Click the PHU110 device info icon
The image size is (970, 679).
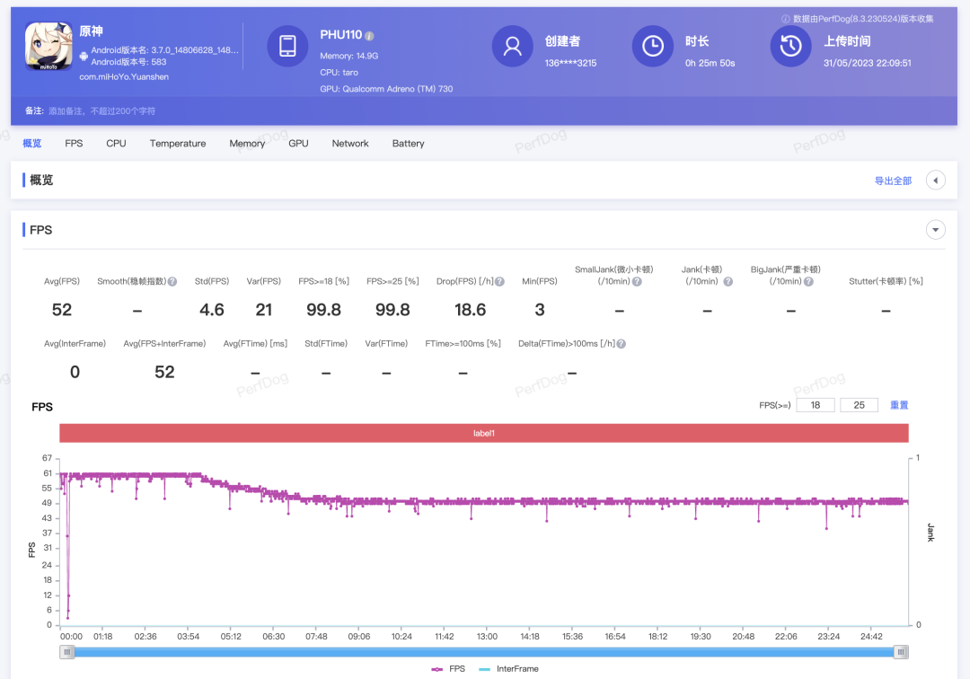click(369, 36)
